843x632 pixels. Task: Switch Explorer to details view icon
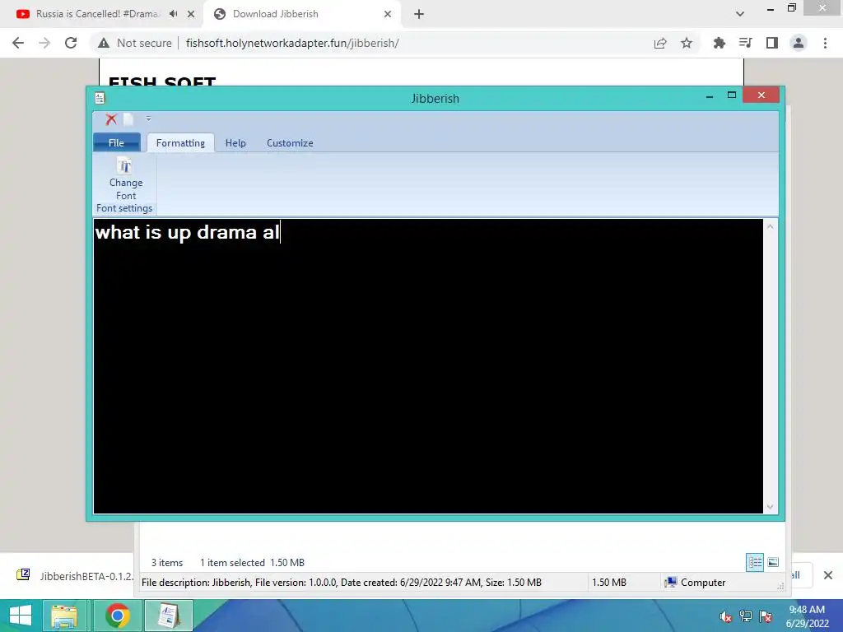click(755, 562)
